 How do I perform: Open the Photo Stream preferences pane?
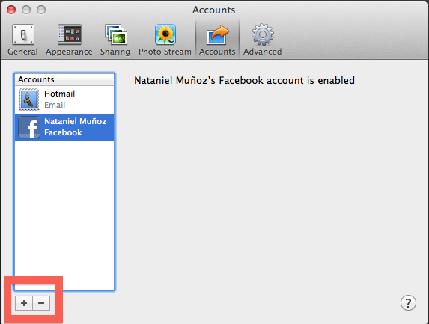(x=165, y=40)
